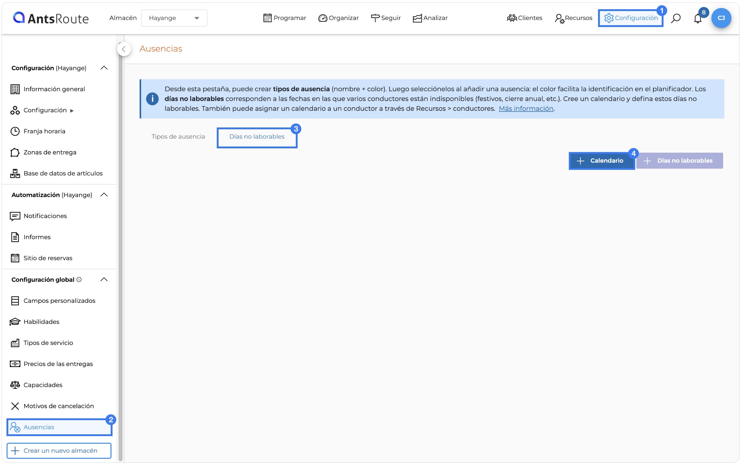Image resolution: width=741 pixels, height=465 pixels.
Task: Open the Capacidades item
Action: pos(43,385)
